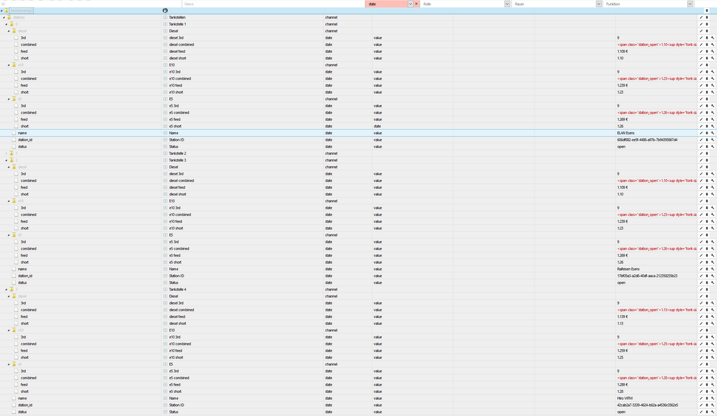Screen dimensions: 717x416
Task: Edit the Tankstelle 3 channel
Action: click(x=701, y=160)
